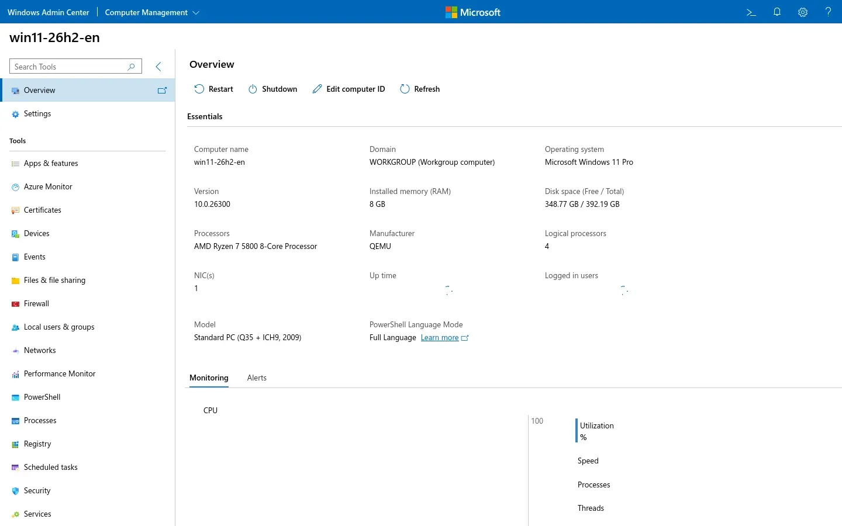Click the Azure Monitor icon

tap(16, 187)
